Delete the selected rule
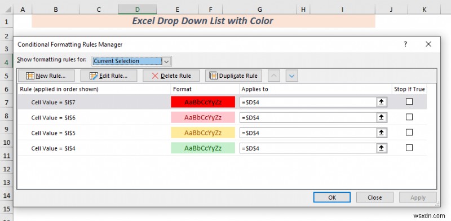This screenshot has width=451, height=221. click(171, 76)
